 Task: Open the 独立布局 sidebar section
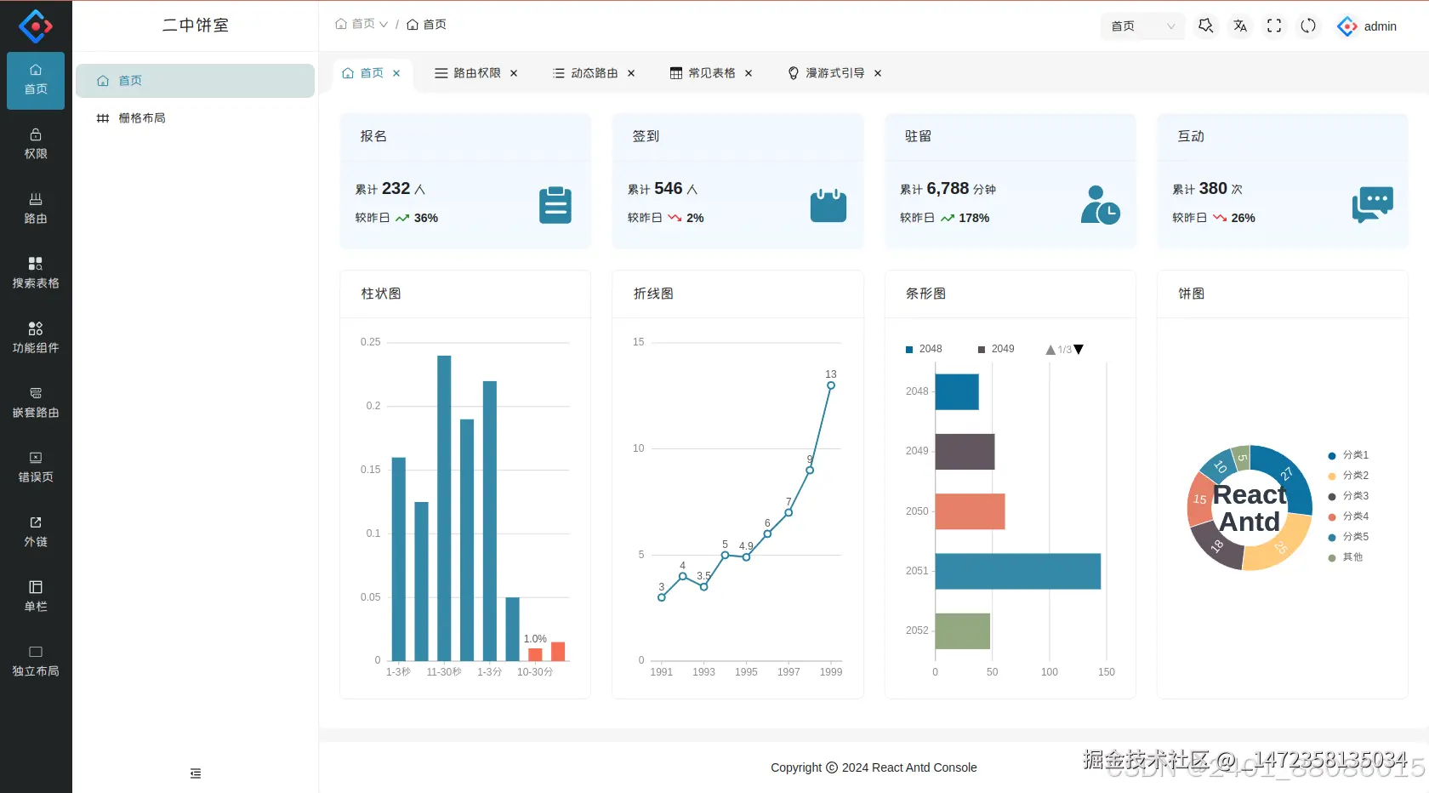36,662
